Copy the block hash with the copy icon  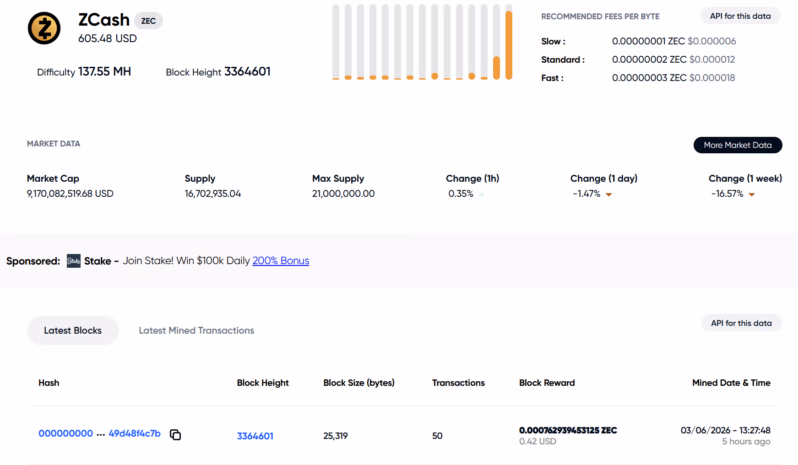(x=175, y=434)
